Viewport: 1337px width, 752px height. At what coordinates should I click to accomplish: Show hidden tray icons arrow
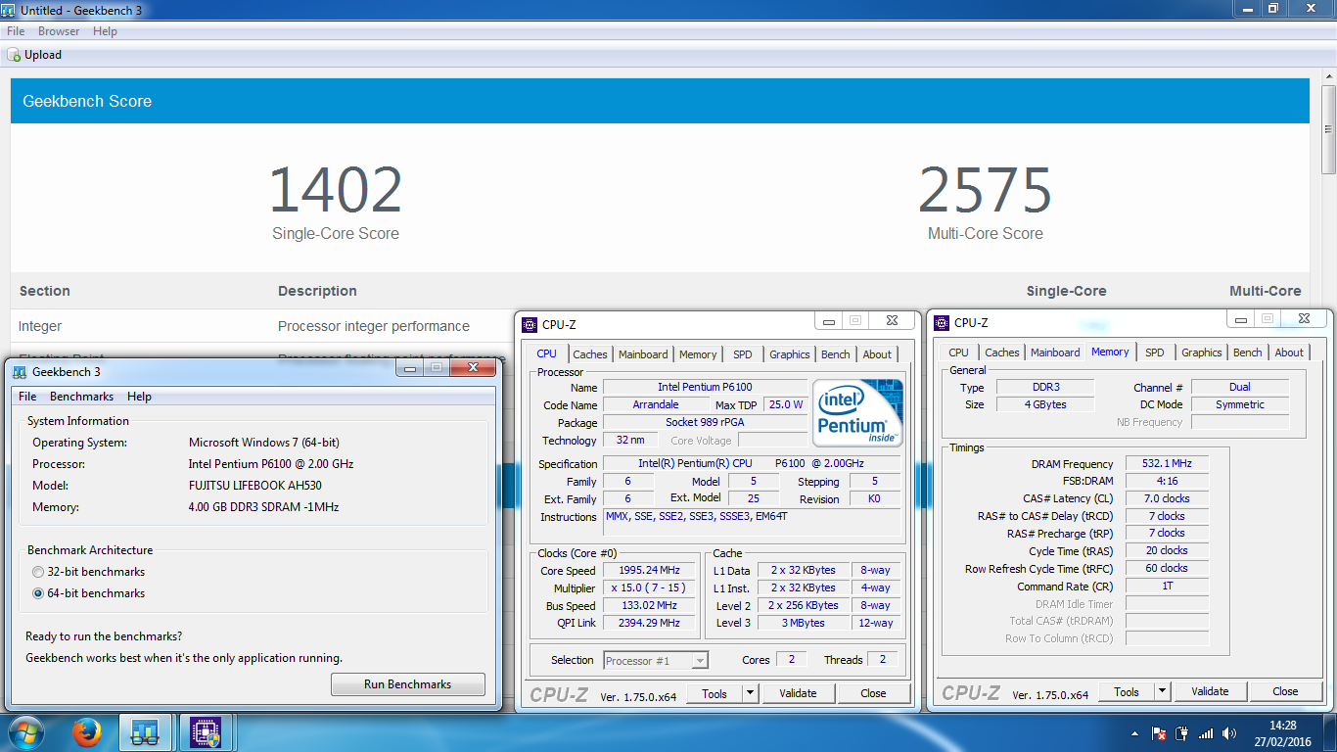click(x=1134, y=733)
